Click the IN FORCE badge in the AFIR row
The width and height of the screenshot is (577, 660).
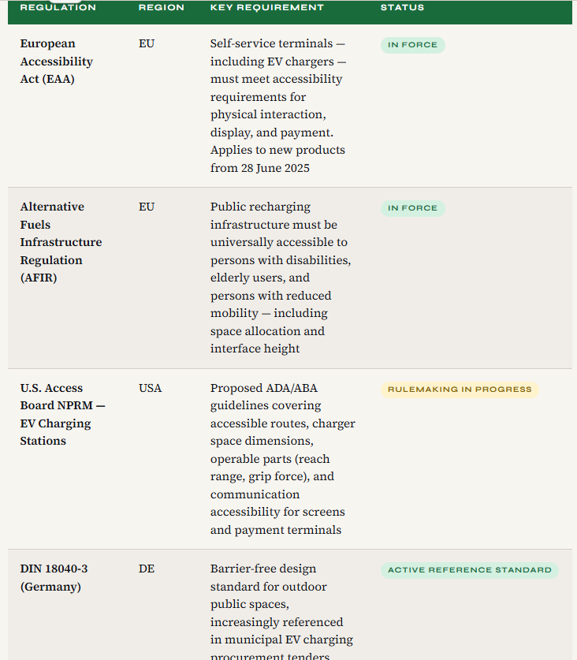[412, 208]
